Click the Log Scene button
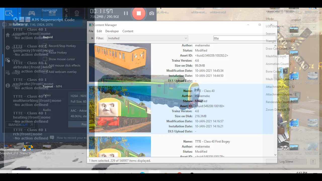 point(286,162)
